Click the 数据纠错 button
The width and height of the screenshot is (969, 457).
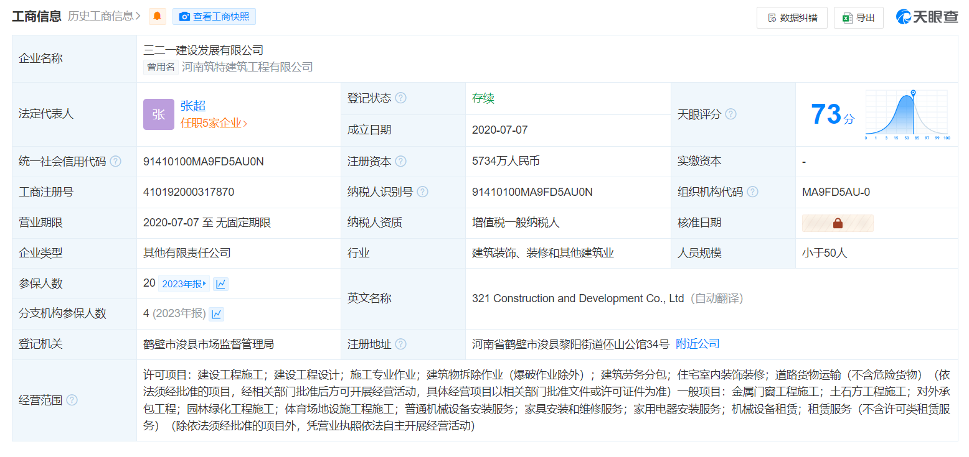coord(792,18)
